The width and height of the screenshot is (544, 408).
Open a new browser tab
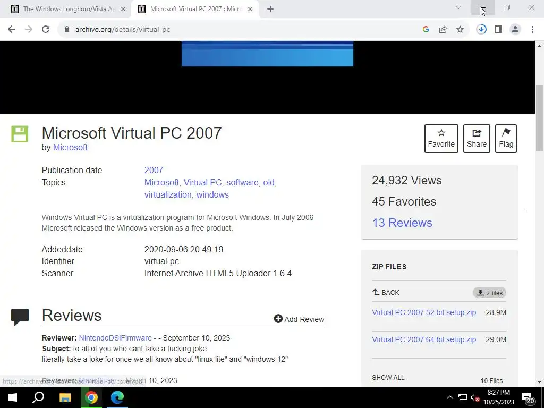[270, 9]
